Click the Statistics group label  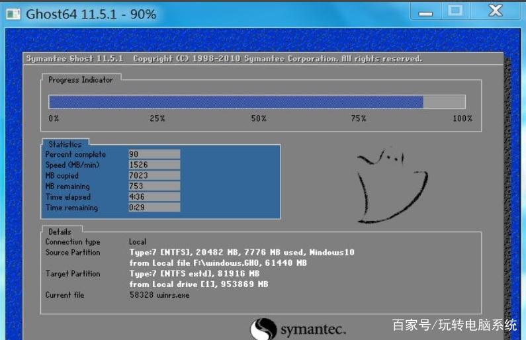click(x=65, y=144)
